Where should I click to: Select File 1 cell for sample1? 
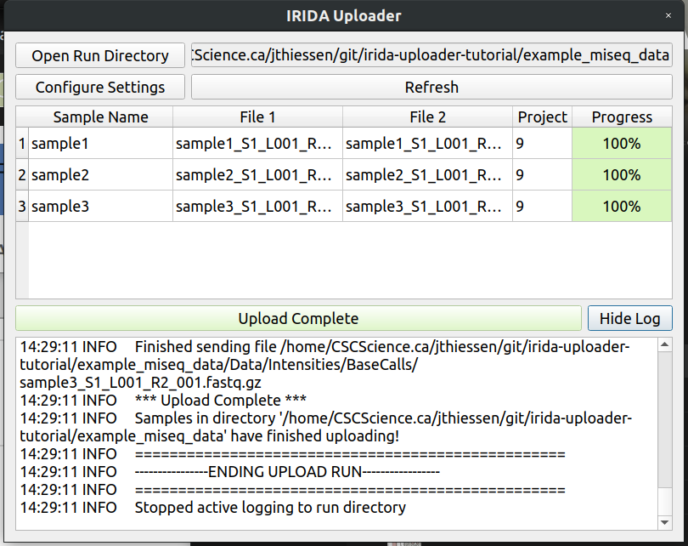coord(257,143)
